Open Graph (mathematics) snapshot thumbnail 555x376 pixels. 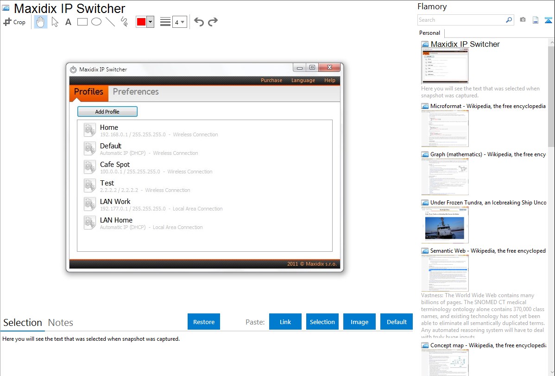(x=445, y=177)
